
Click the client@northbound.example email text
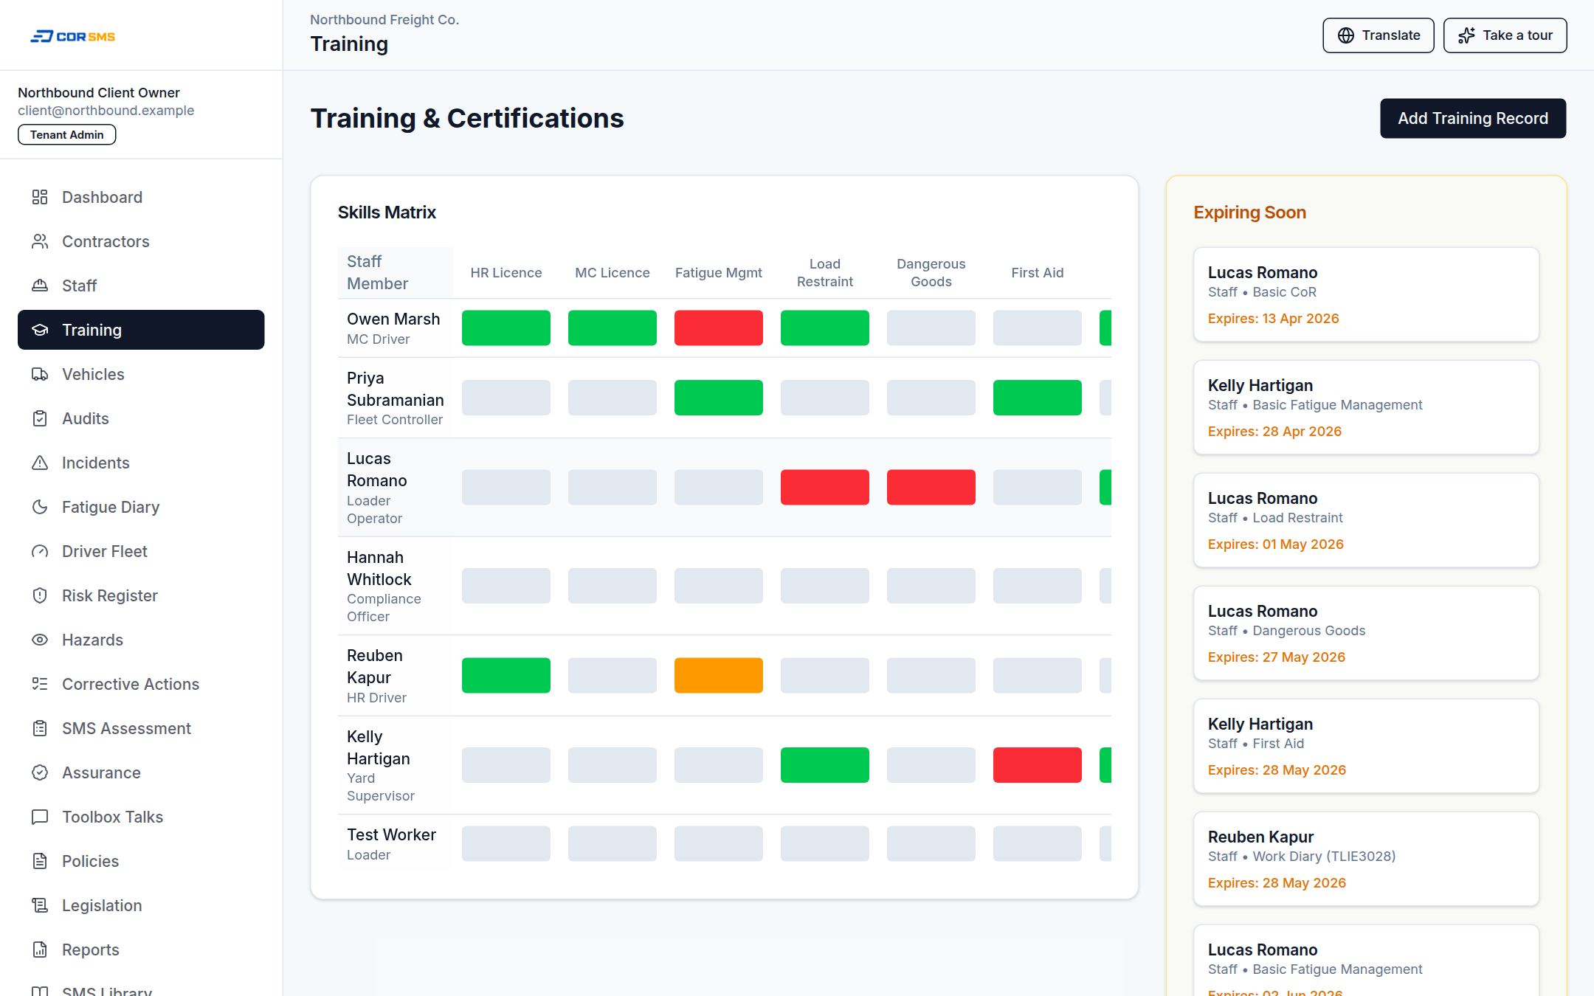pos(106,111)
